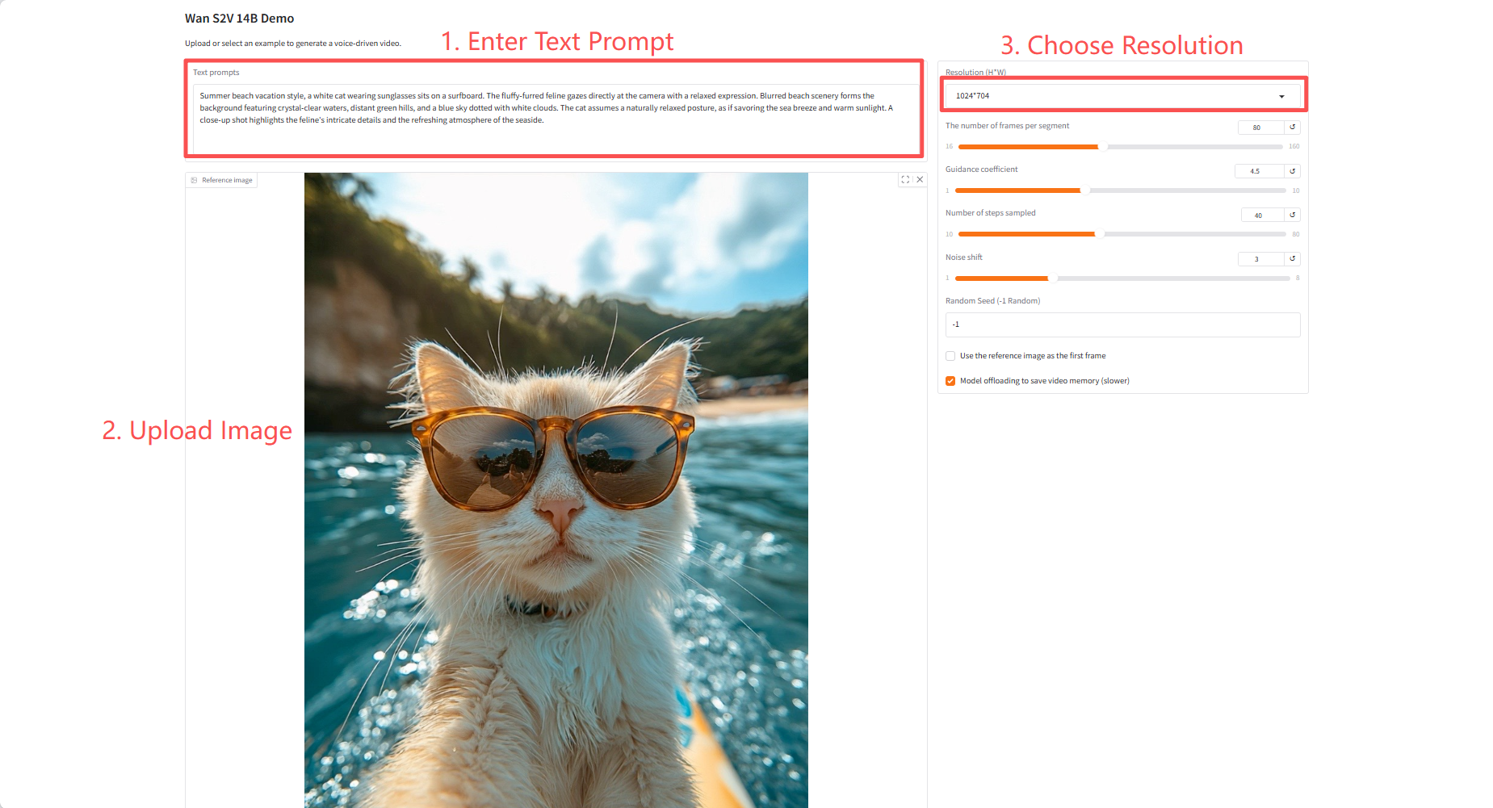Reset the Guidance coefficient value
This screenshot has height=808, width=1493.
point(1292,171)
